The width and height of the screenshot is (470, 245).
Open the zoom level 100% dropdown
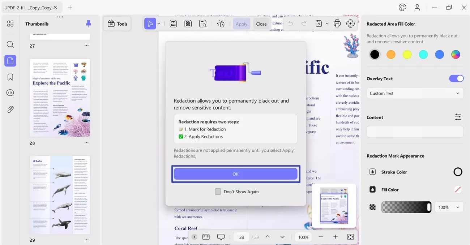tap(303, 237)
